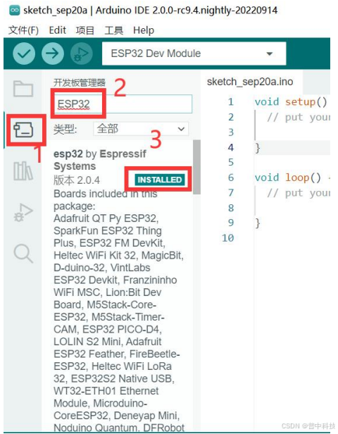Click 'LOLIN S2 Mini' in board list
Viewport: 338px width, 434px height.
coord(88,342)
